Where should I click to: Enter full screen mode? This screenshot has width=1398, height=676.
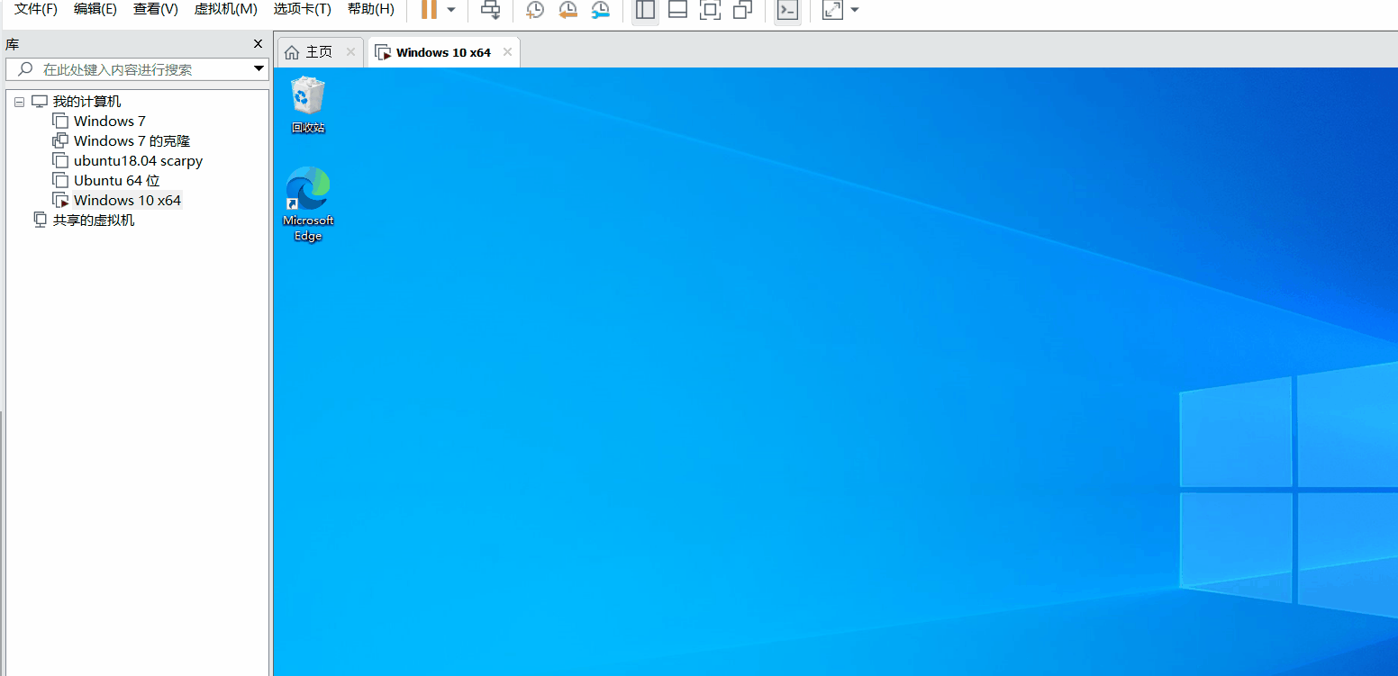point(710,10)
